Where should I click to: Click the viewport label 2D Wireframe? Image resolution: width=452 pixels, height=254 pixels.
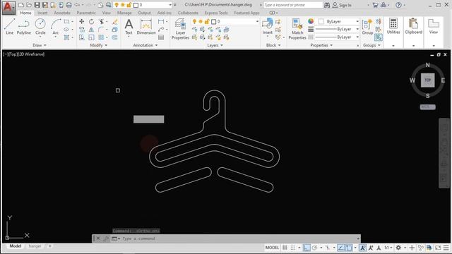[32, 54]
